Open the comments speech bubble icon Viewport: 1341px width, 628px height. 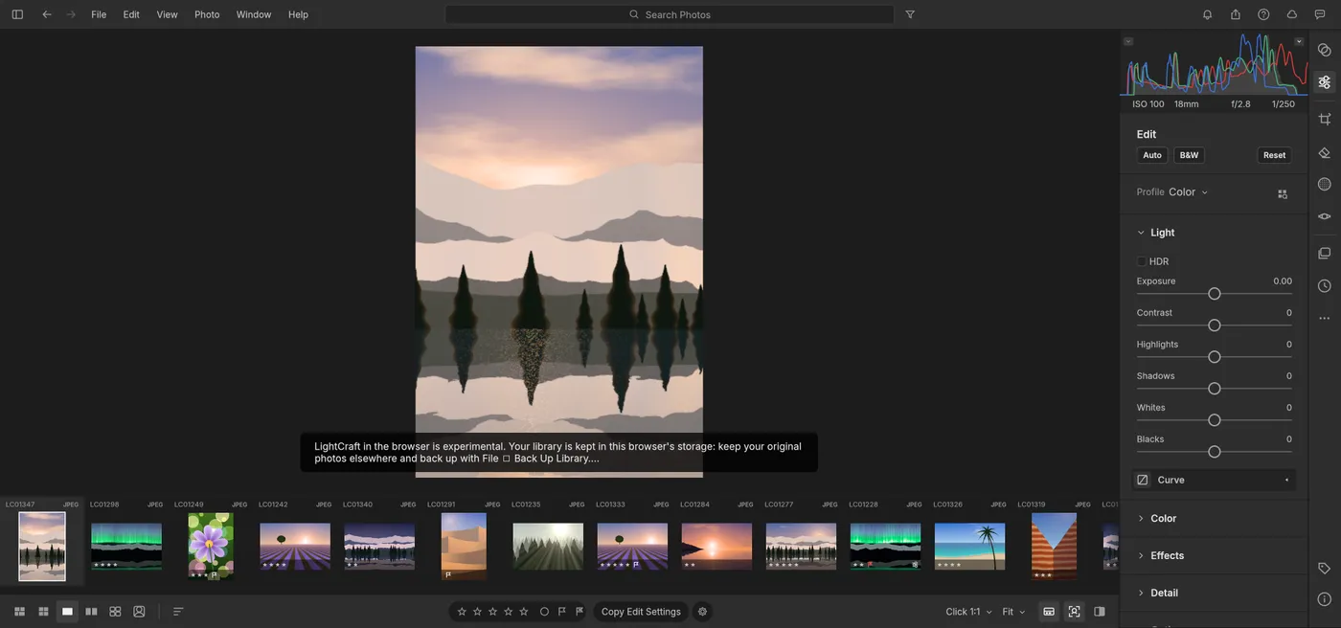[1320, 14]
